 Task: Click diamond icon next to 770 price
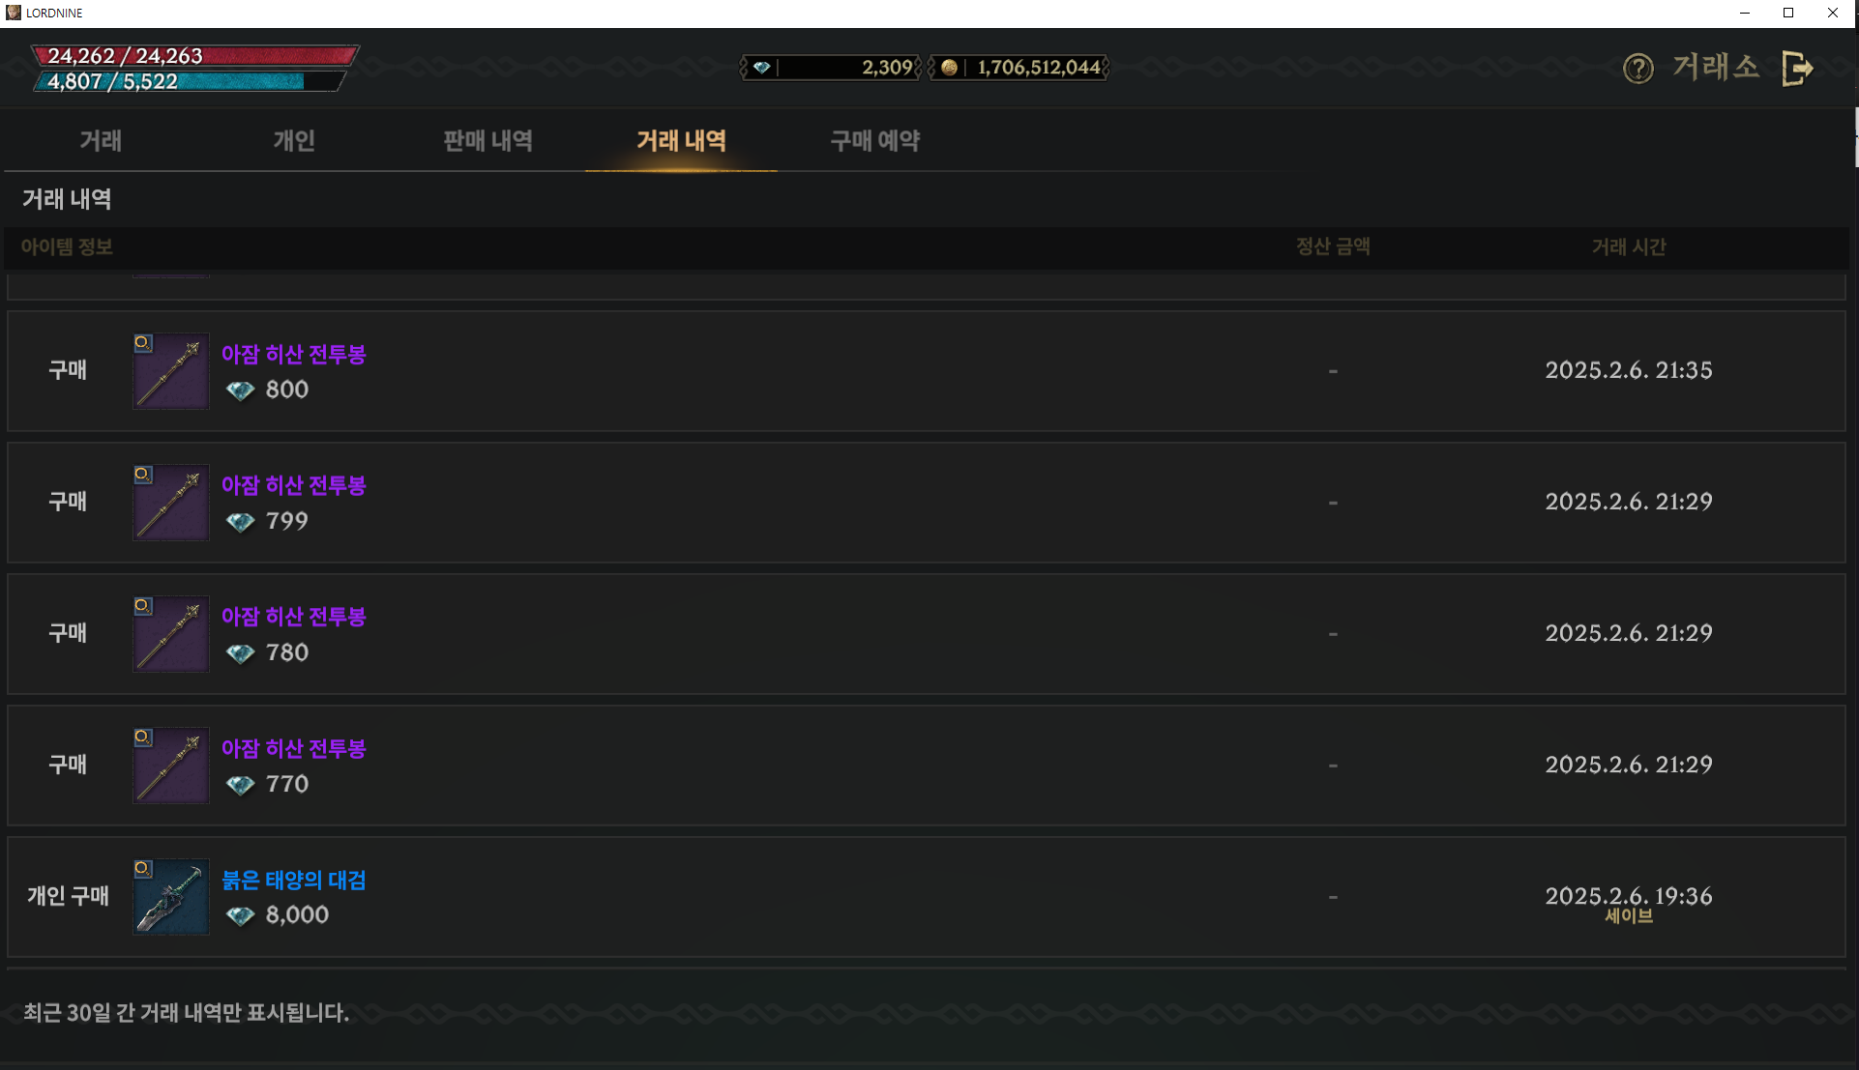[x=240, y=785]
